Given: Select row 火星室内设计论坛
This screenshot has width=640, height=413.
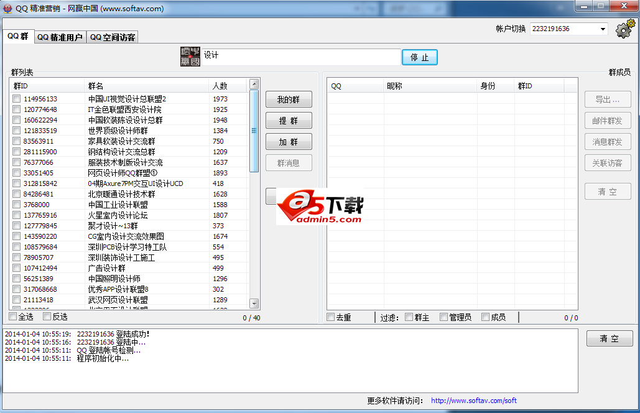Looking at the screenshot, I should click(129, 215).
